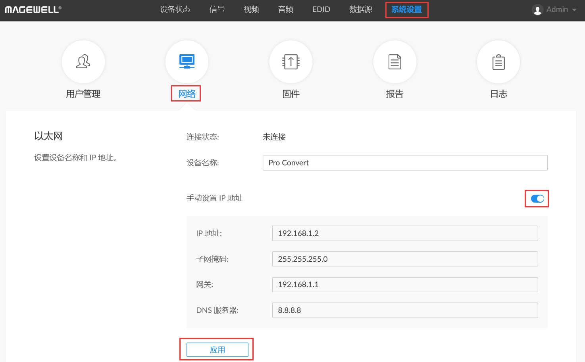This screenshot has height=362, width=585.
Task: Open the 报告 report document icon
Action: tap(395, 62)
